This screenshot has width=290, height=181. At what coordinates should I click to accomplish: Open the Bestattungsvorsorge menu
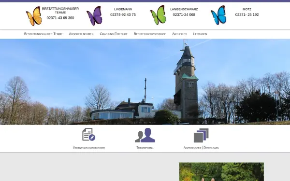[x=150, y=34]
